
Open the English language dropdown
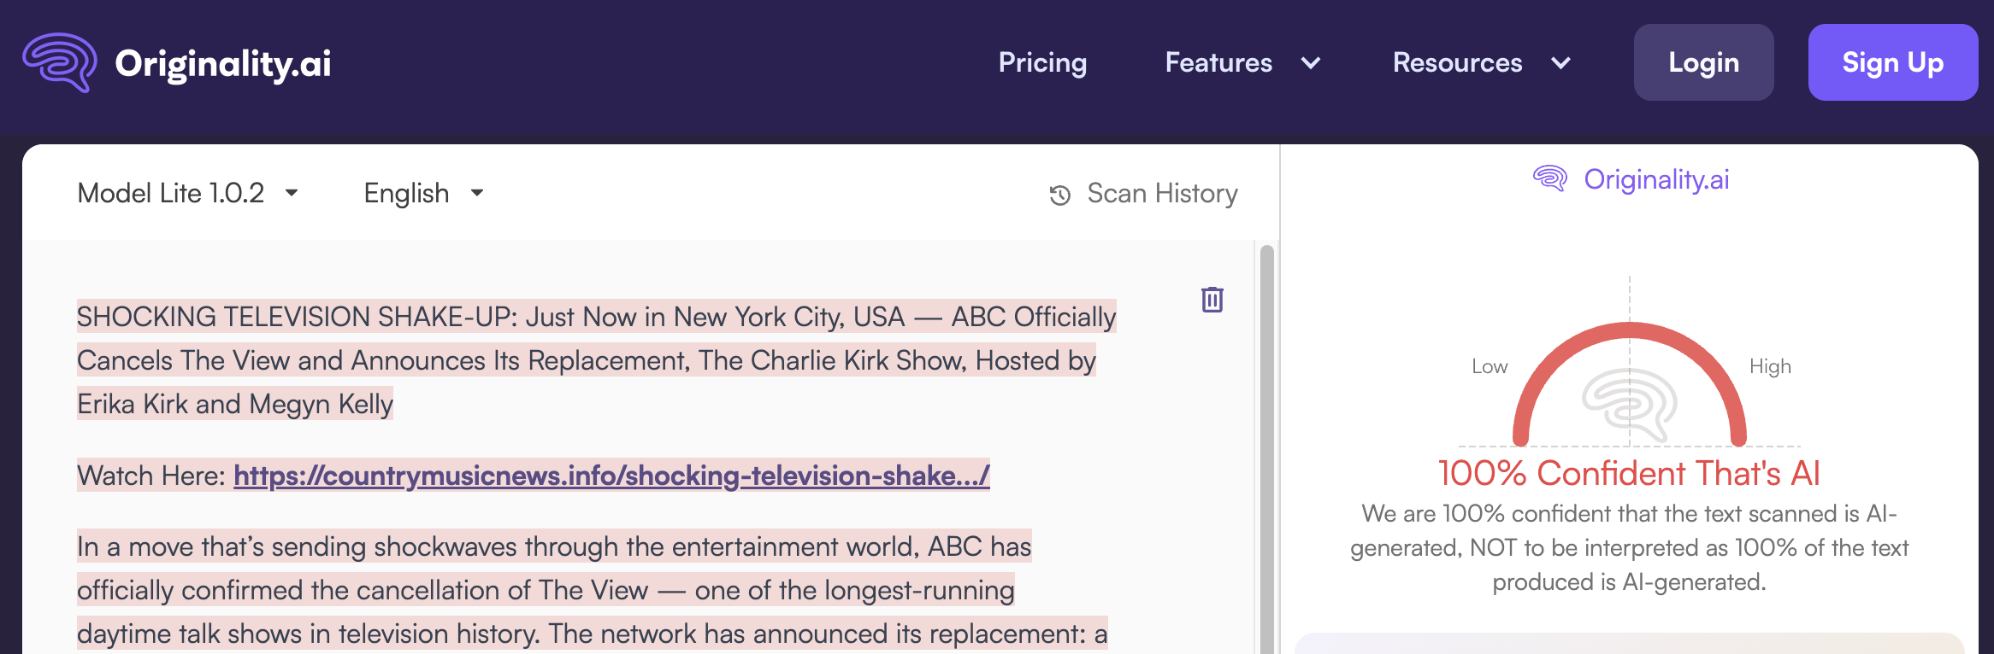(x=423, y=193)
